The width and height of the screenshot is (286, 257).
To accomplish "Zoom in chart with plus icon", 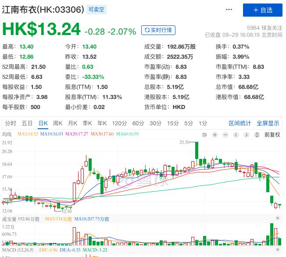I will tap(215, 135).
